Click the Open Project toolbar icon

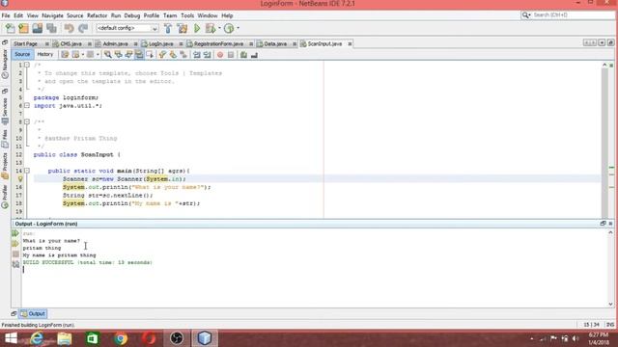pyautogui.click(x=38, y=28)
